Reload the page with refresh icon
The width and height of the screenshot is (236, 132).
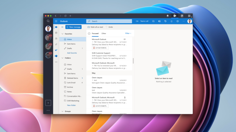(x=65, y=16)
